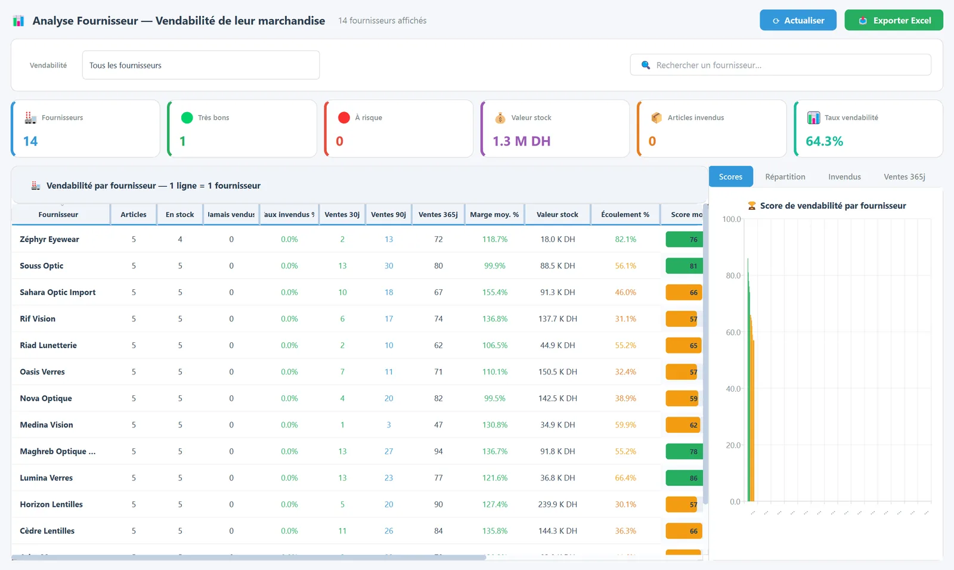Click the chart icon in Taux vendabilité card
The height and width of the screenshot is (570, 954).
click(813, 117)
